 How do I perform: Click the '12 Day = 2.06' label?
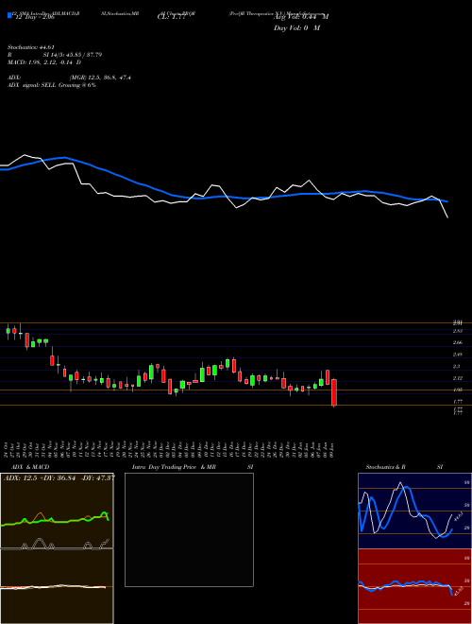click(37, 18)
